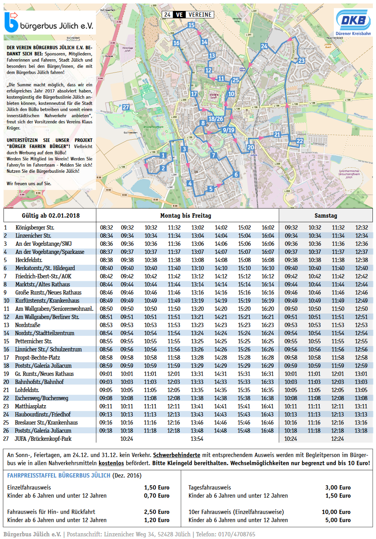The height and width of the screenshot is (539, 376).
Task: Select the JUFA /Brückenkopf-Park stop name
Action: (x=43, y=439)
